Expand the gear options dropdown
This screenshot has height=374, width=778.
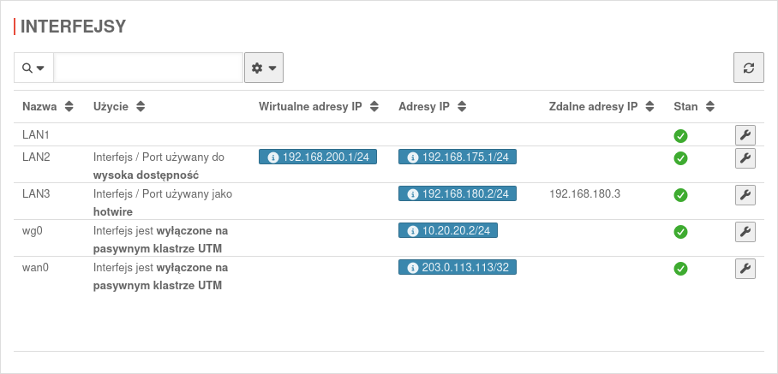coord(264,68)
